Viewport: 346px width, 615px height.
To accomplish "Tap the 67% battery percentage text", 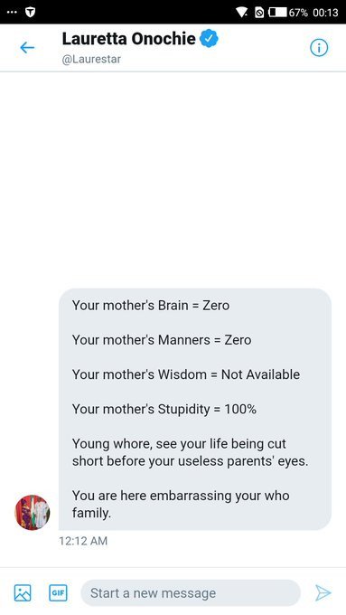I will coord(299,13).
